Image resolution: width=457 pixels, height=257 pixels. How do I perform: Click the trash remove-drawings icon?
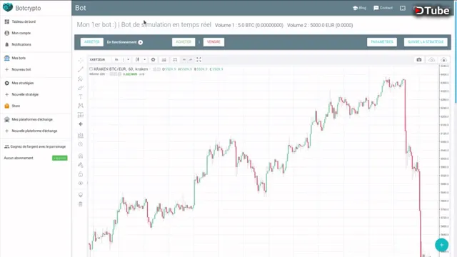(81, 204)
